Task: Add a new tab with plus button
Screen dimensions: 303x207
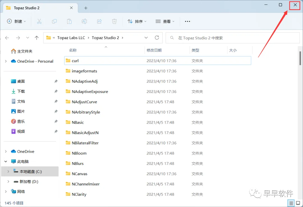Action: (86, 8)
